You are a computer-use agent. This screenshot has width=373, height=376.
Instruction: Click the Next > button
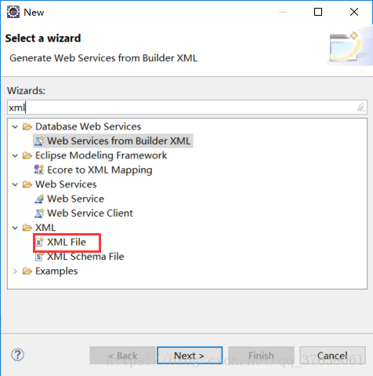pyautogui.click(x=190, y=356)
